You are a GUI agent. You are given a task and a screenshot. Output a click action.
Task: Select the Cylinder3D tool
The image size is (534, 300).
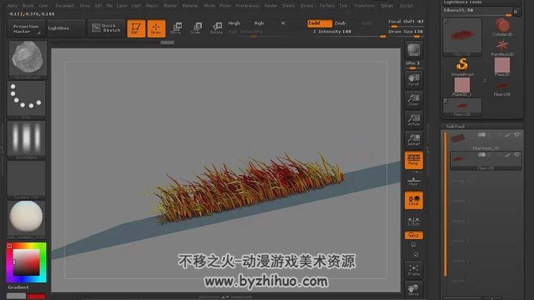pos(502,28)
